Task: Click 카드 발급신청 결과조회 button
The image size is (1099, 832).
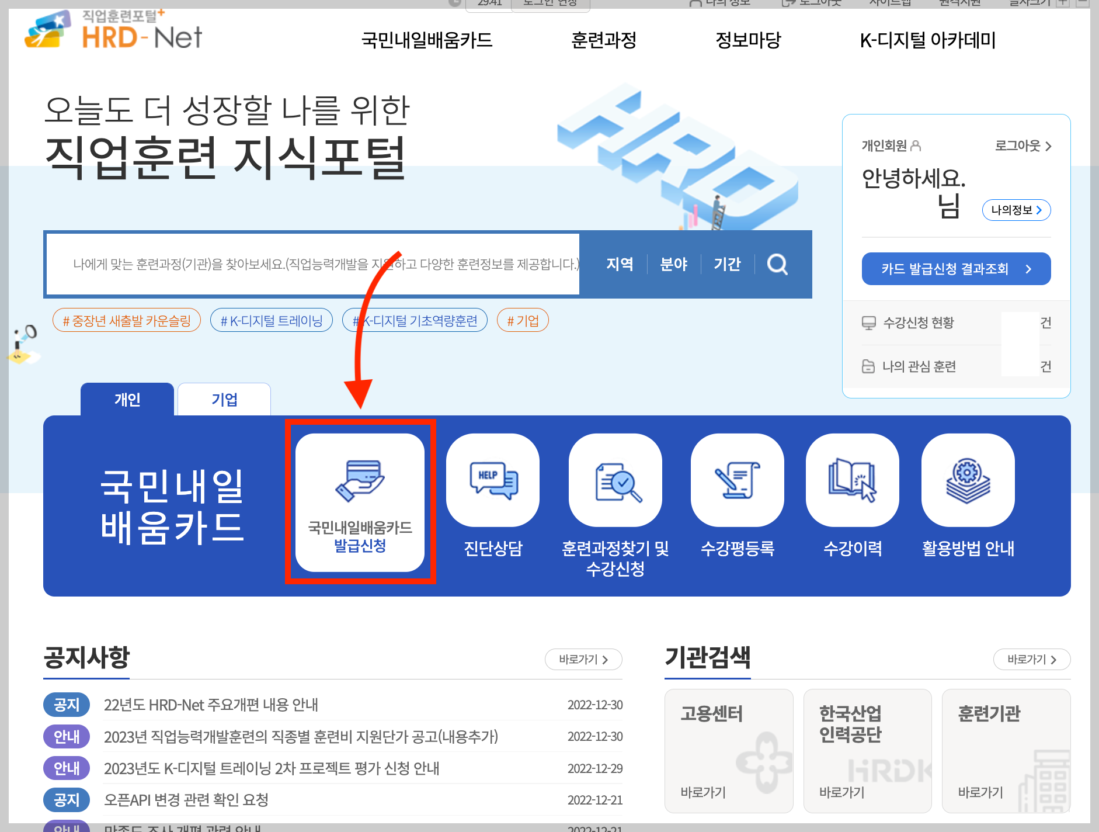Action: [x=957, y=269]
